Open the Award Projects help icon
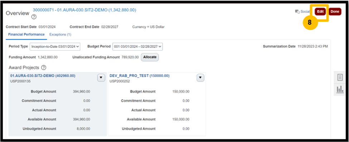Image resolution: width=349 pixels, height=142 pixels. (x=44, y=67)
